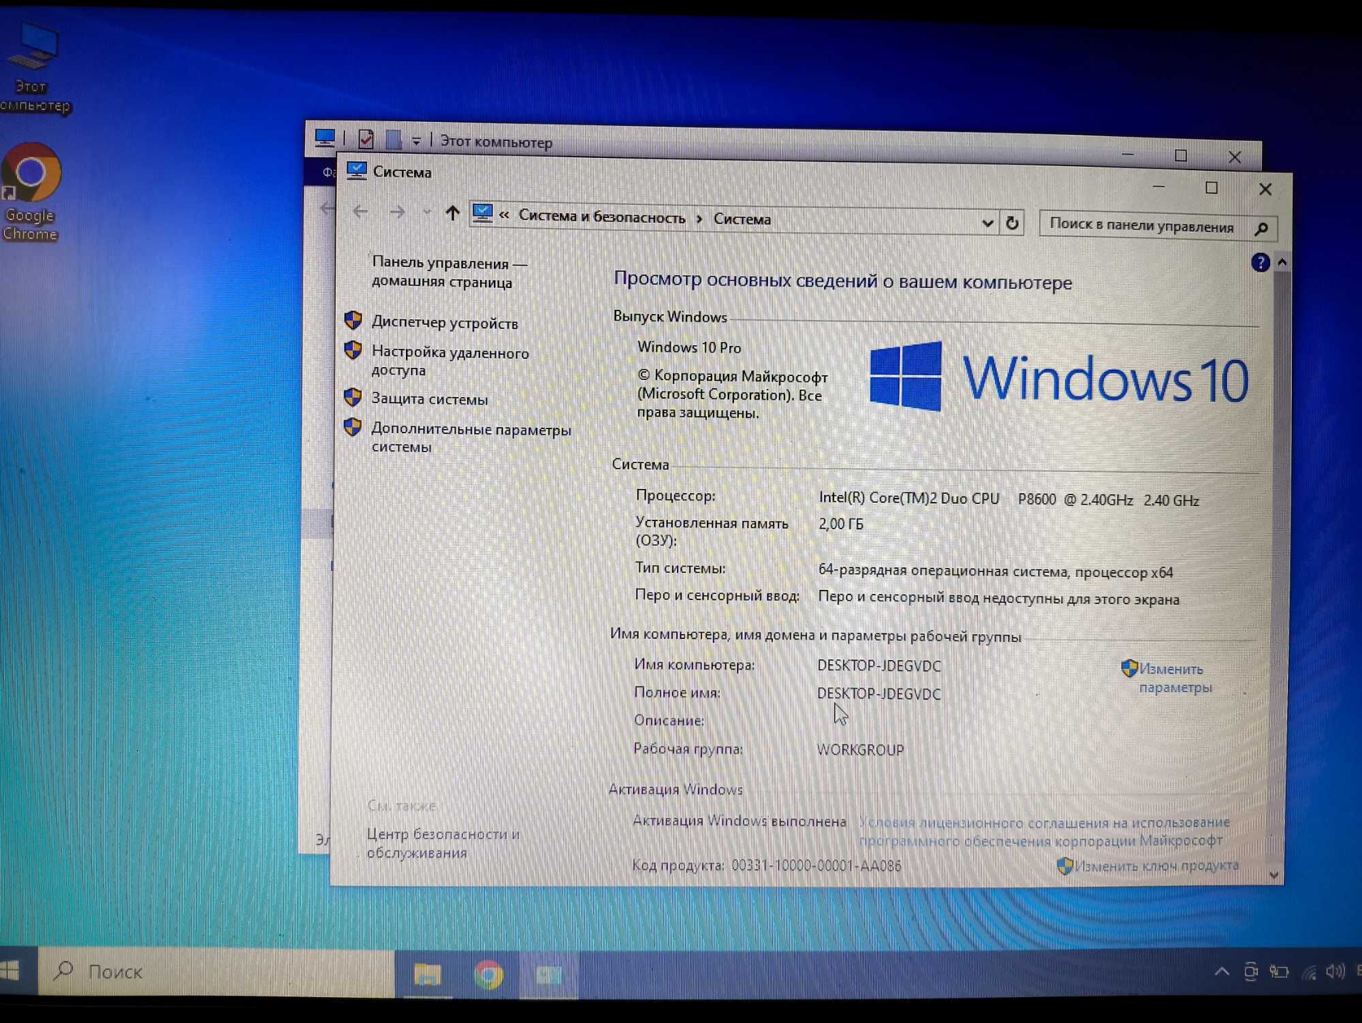
Task: Click shield icon beside Дополнительные параметры системы
Action: [353, 427]
